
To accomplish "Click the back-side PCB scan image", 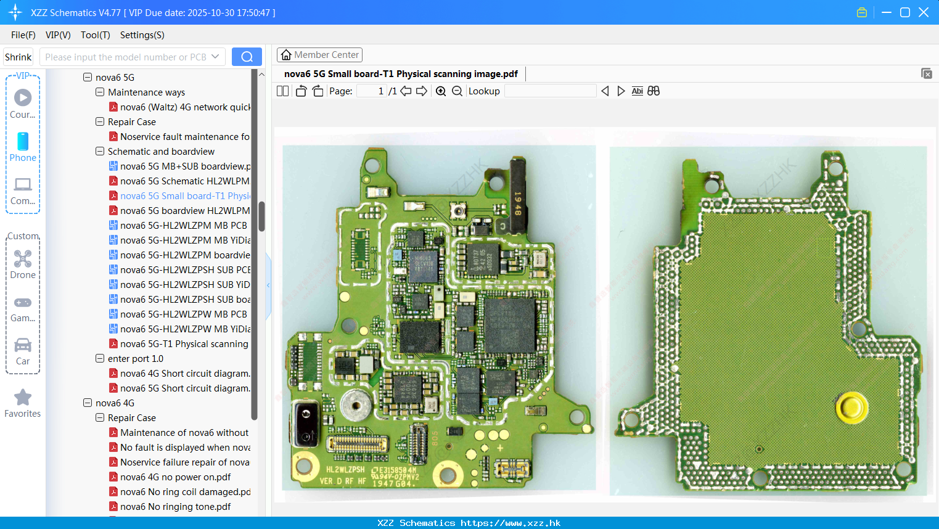I will pyautogui.click(x=768, y=321).
